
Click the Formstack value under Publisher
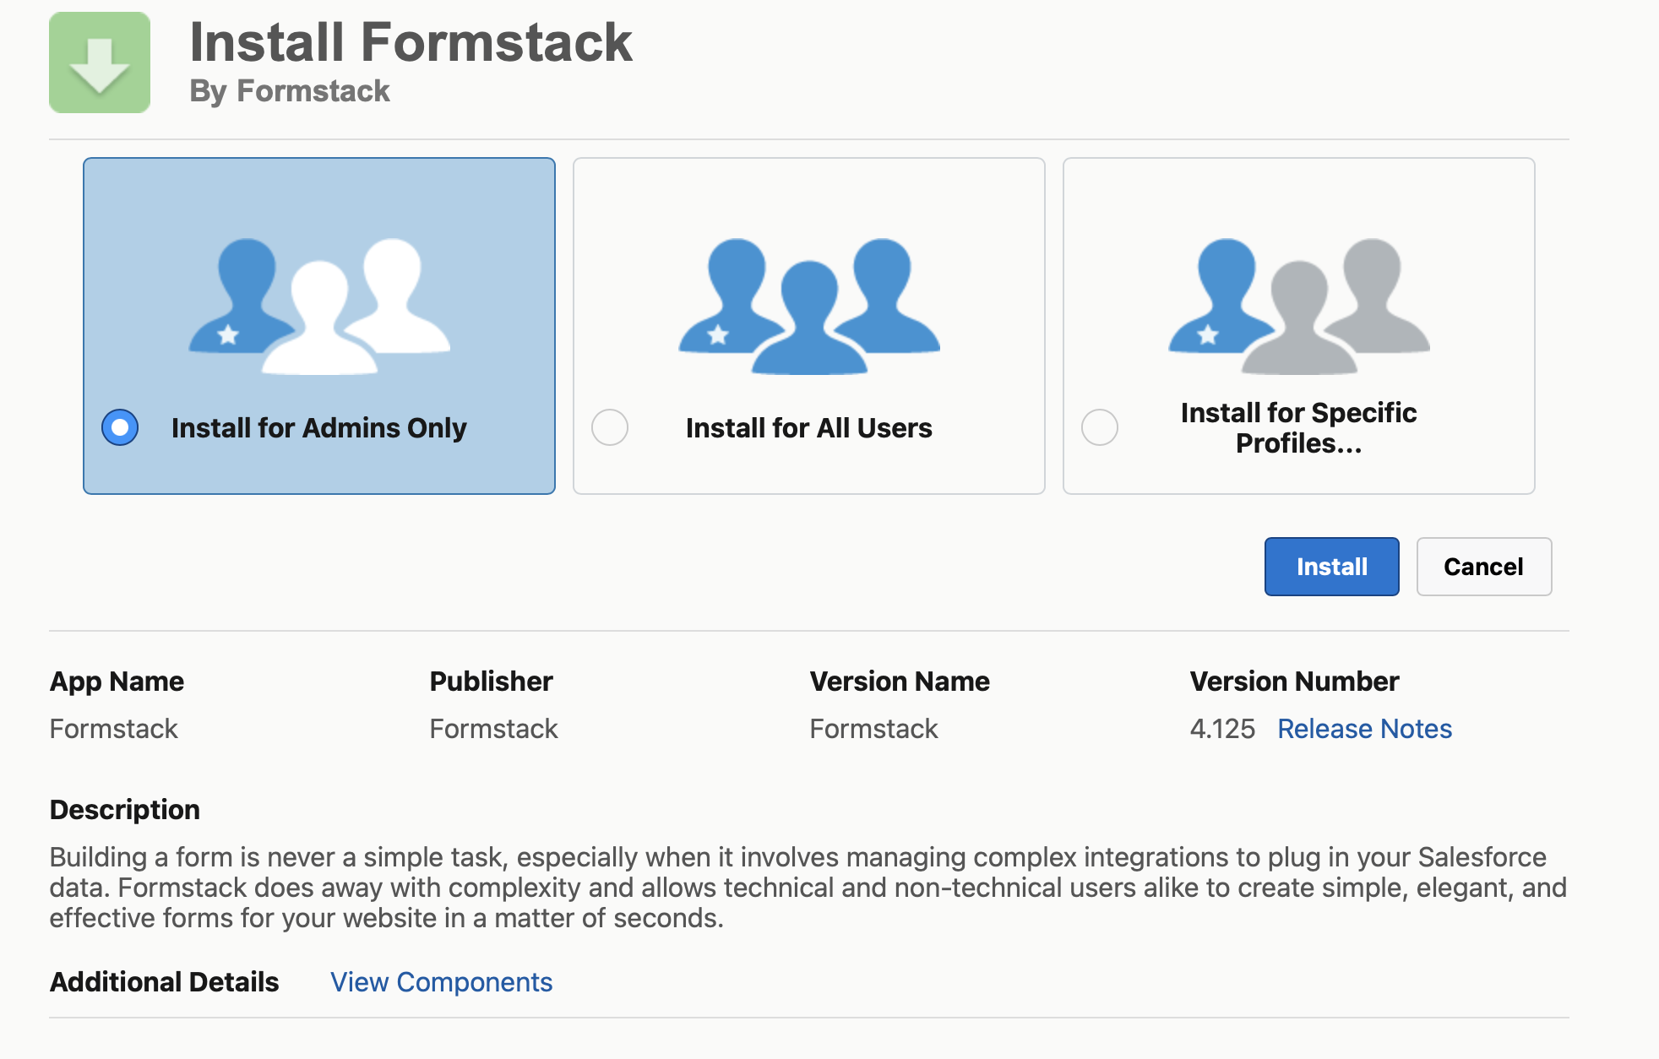click(493, 729)
